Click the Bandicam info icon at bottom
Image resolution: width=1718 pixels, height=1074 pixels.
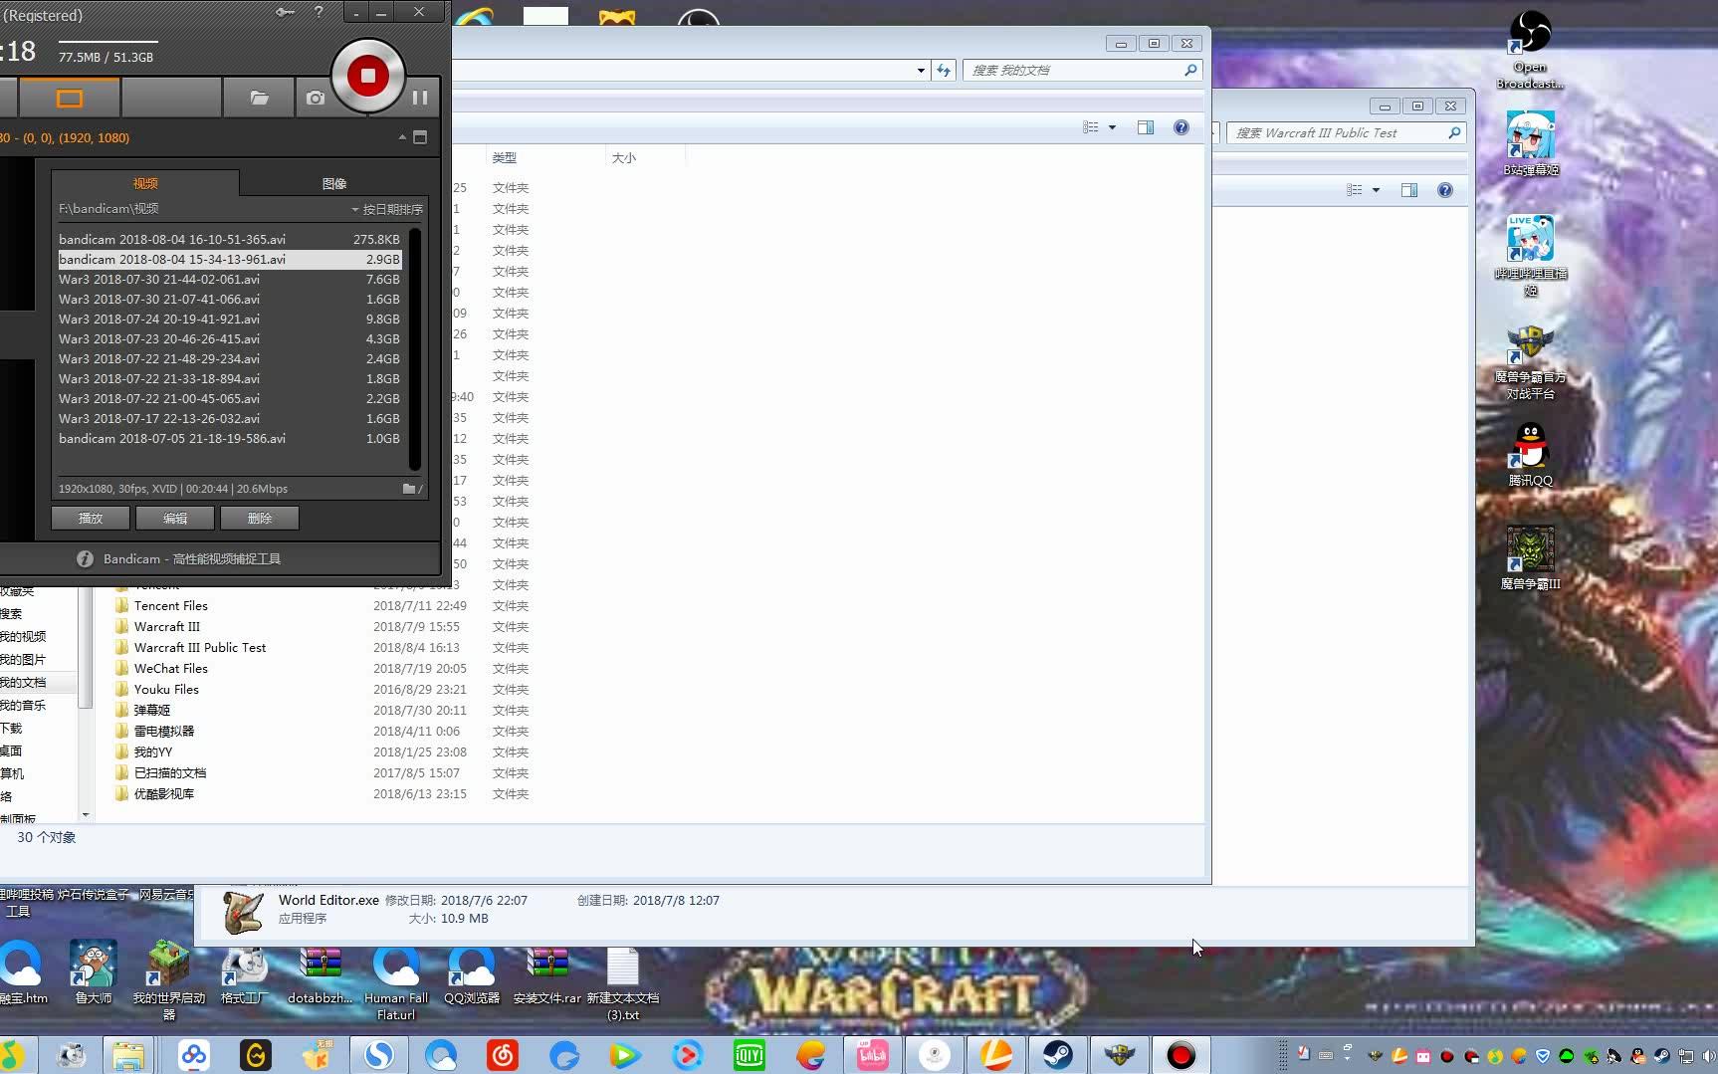coord(86,559)
